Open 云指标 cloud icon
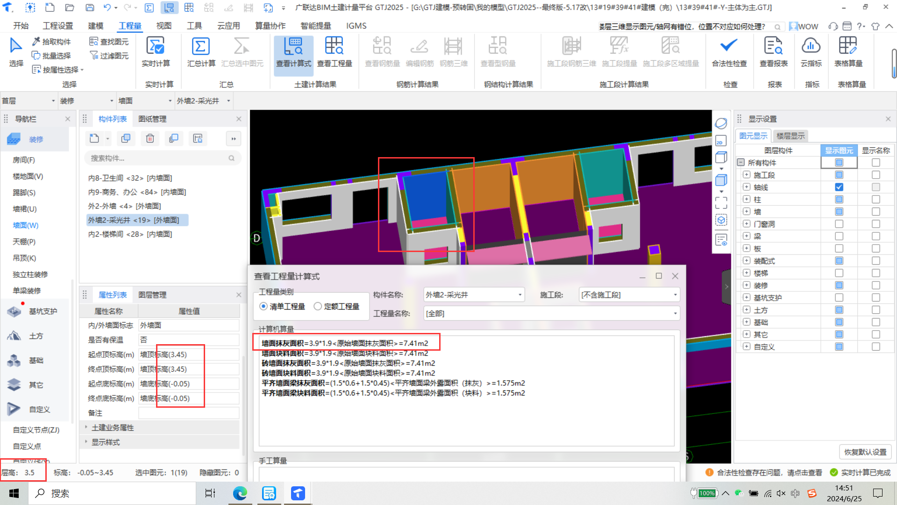The width and height of the screenshot is (897, 505). [x=811, y=46]
